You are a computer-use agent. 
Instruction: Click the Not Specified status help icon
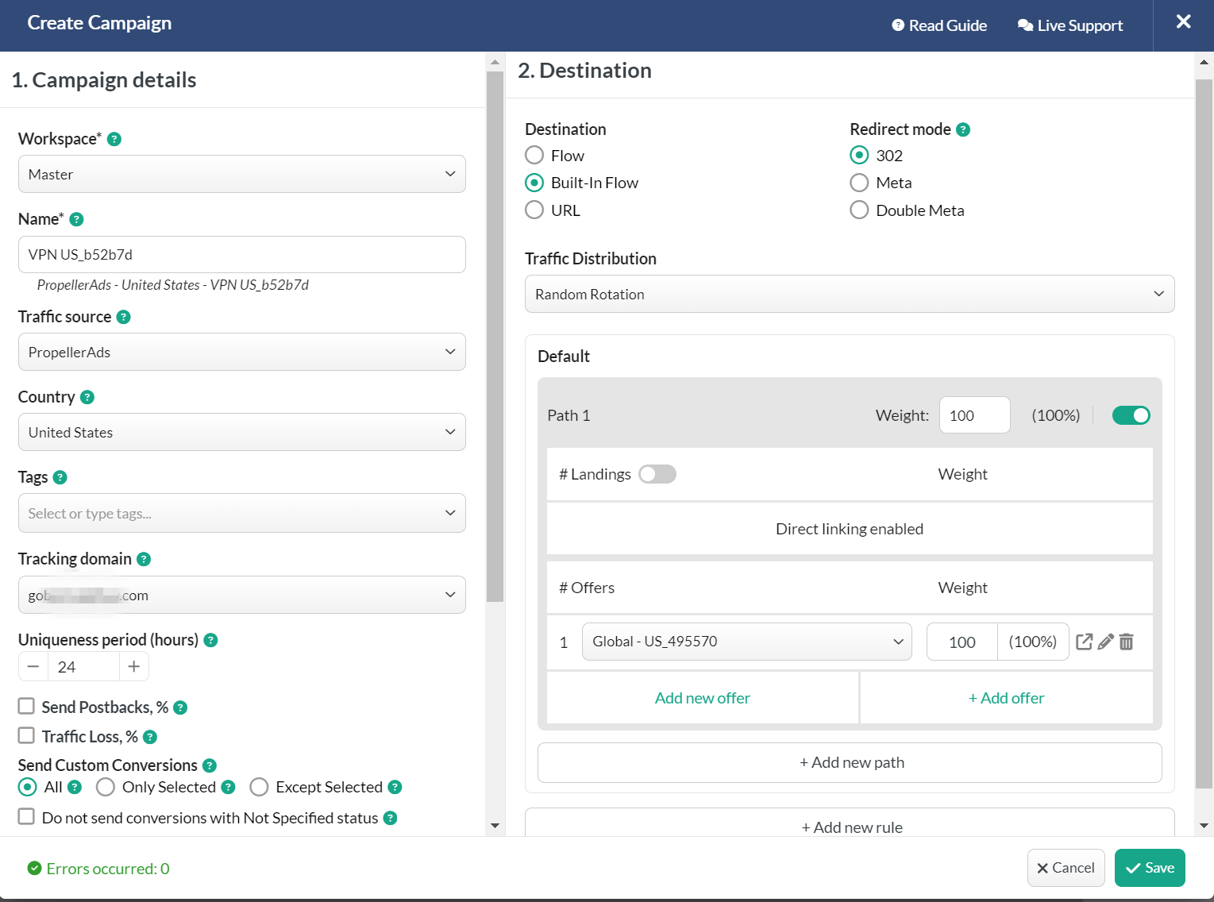pos(390,818)
